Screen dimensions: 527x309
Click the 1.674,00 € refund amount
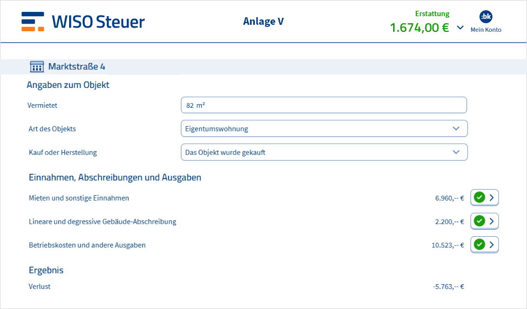[x=419, y=28]
